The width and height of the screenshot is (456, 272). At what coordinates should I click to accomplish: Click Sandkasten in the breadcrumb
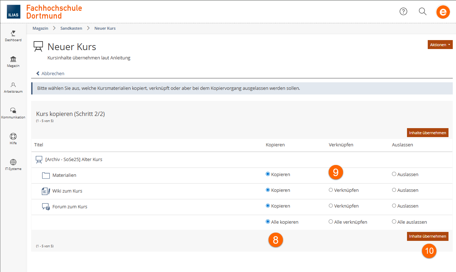(71, 28)
